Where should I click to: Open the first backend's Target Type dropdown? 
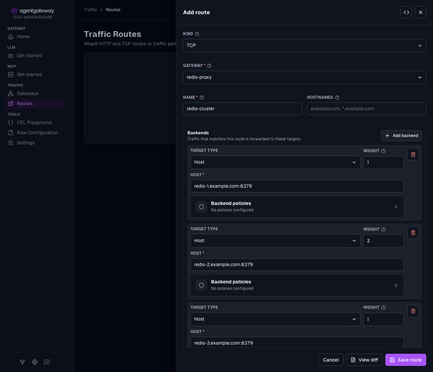[275, 162]
